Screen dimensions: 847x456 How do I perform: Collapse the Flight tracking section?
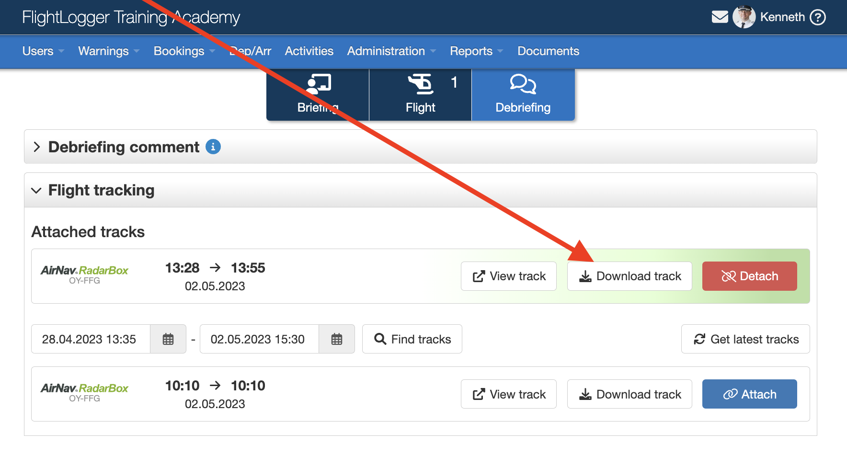[x=36, y=190]
